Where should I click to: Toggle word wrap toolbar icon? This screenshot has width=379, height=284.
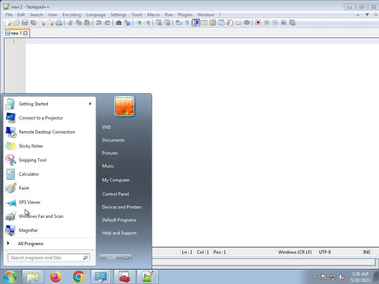pos(179,23)
